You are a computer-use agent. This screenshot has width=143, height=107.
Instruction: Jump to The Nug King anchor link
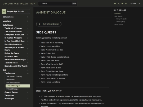click(121, 22)
